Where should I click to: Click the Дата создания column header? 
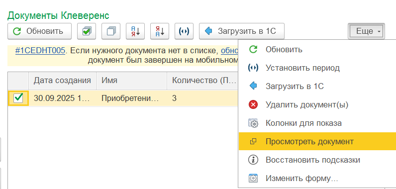pos(62,81)
